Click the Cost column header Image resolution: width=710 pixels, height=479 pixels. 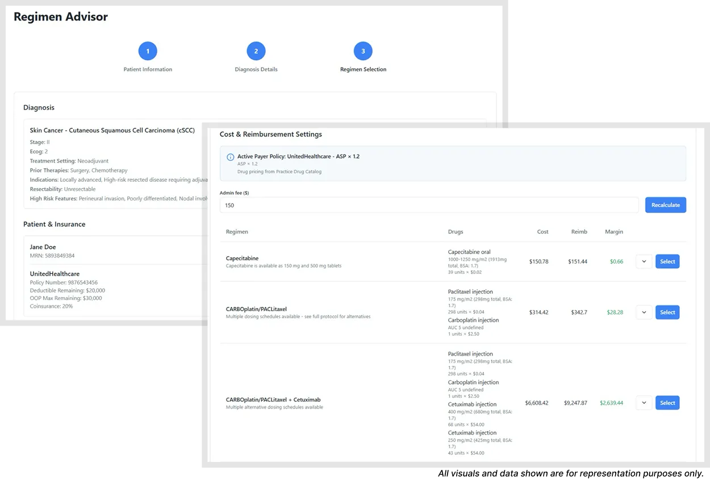[542, 232]
